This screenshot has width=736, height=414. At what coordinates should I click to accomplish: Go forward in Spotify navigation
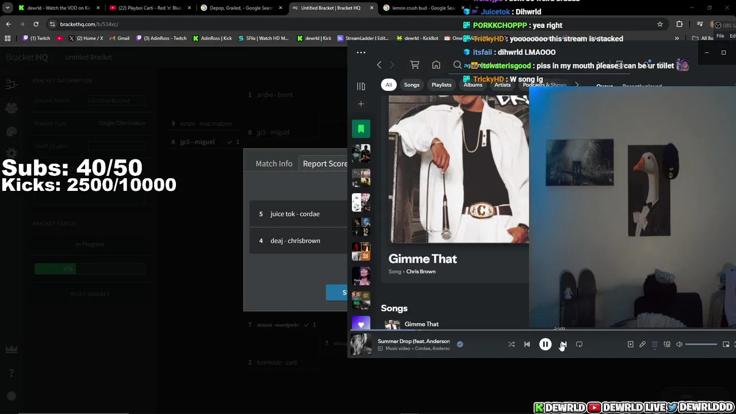pyautogui.click(x=392, y=65)
